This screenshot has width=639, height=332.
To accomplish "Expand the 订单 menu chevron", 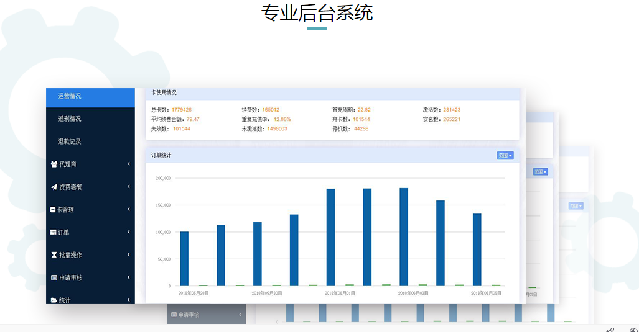I will (128, 232).
